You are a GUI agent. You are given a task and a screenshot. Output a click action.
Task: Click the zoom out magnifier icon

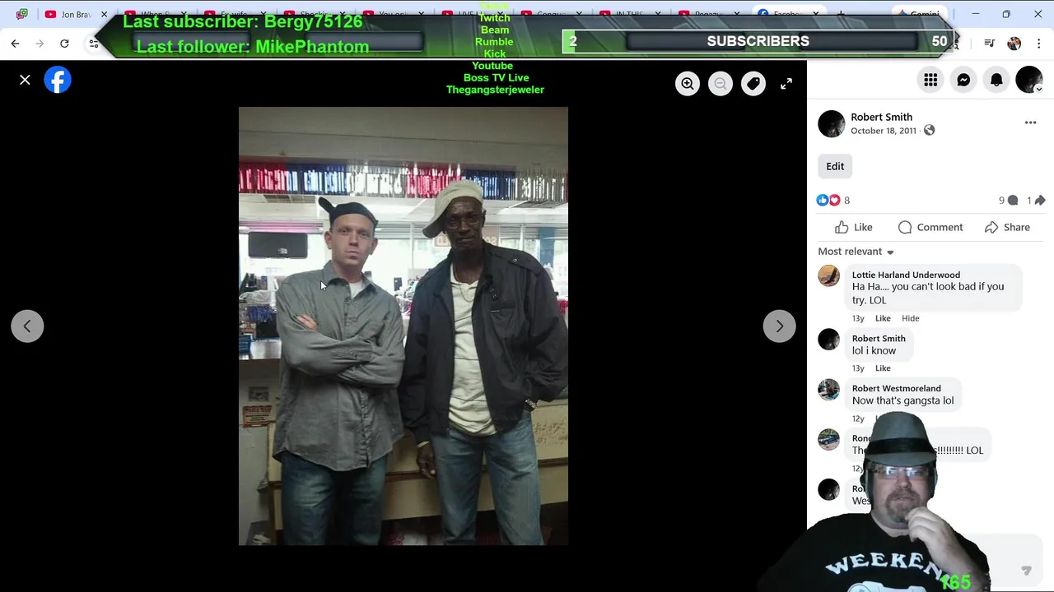click(x=721, y=83)
